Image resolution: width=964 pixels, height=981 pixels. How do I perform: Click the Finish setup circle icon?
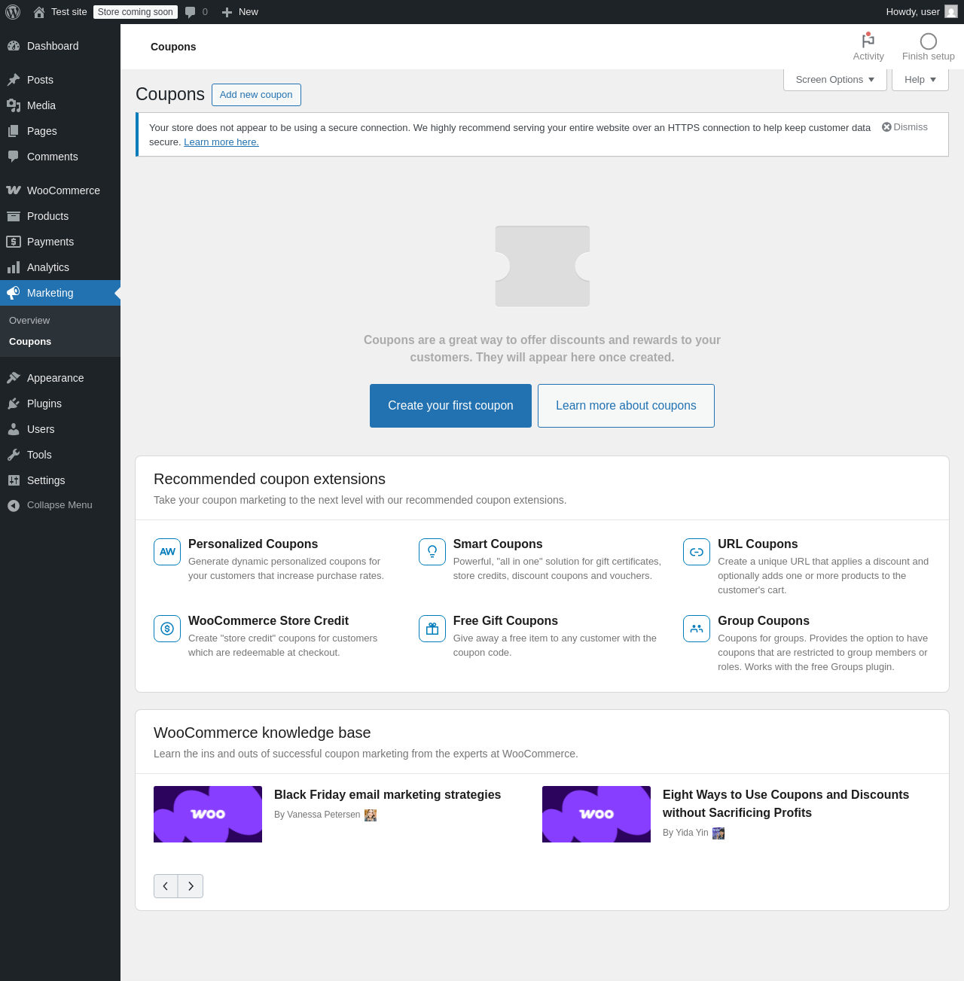point(929,41)
